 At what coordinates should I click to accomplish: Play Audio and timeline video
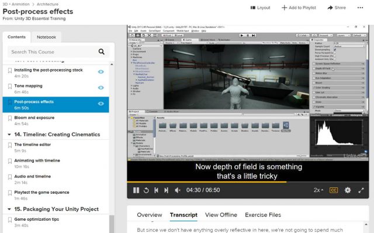click(33, 176)
